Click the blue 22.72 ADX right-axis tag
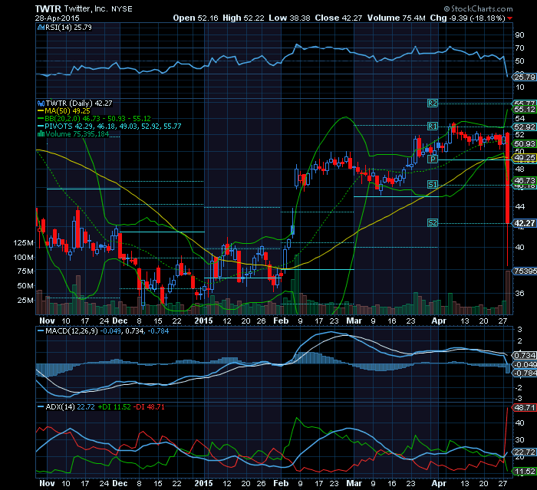537x490 pixels. pos(524,452)
